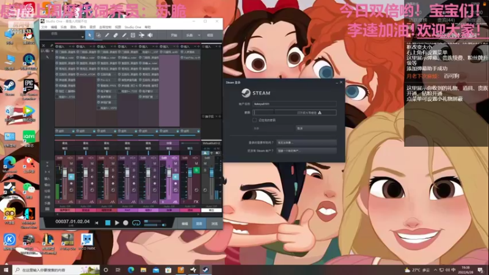Toggle the Loop transport button

coord(136,222)
